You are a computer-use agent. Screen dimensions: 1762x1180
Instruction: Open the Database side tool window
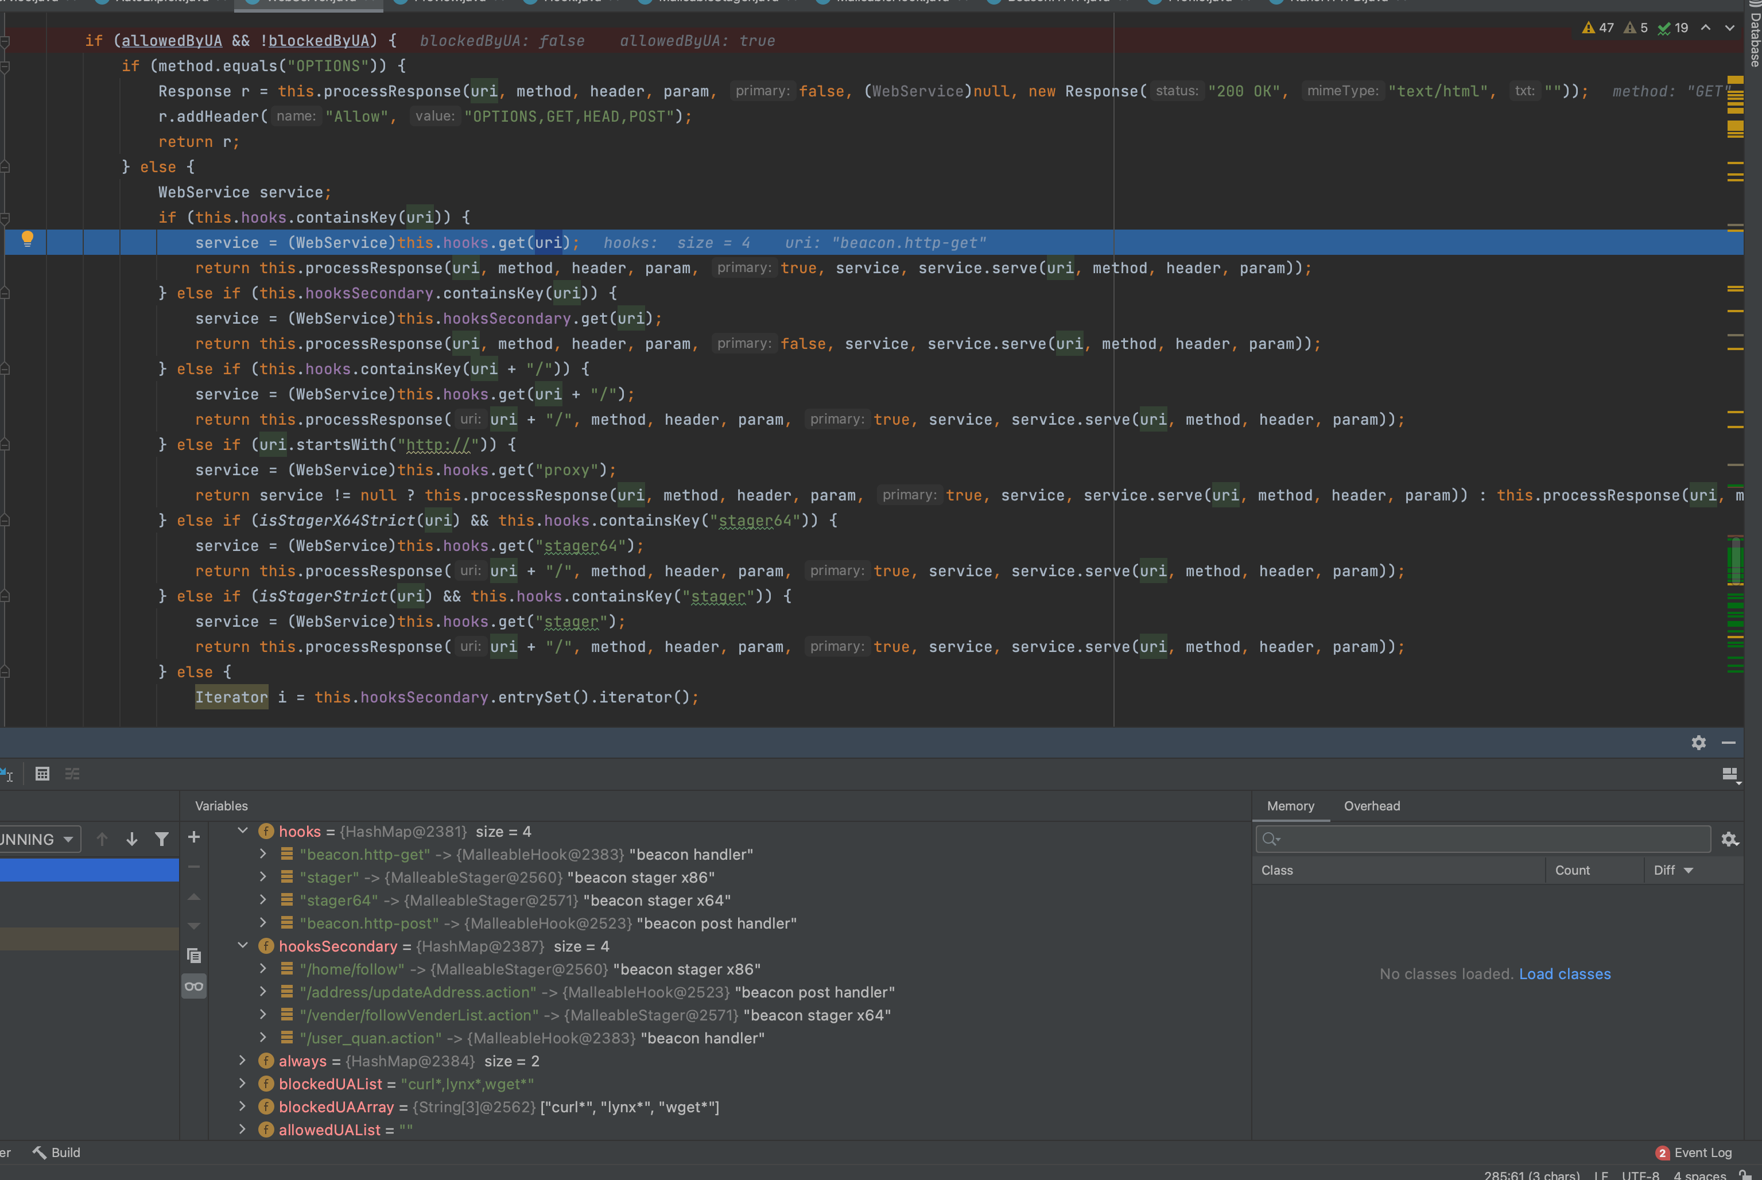coord(1754,34)
